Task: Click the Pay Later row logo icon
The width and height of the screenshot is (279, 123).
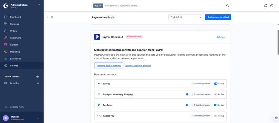Action: click(99, 105)
